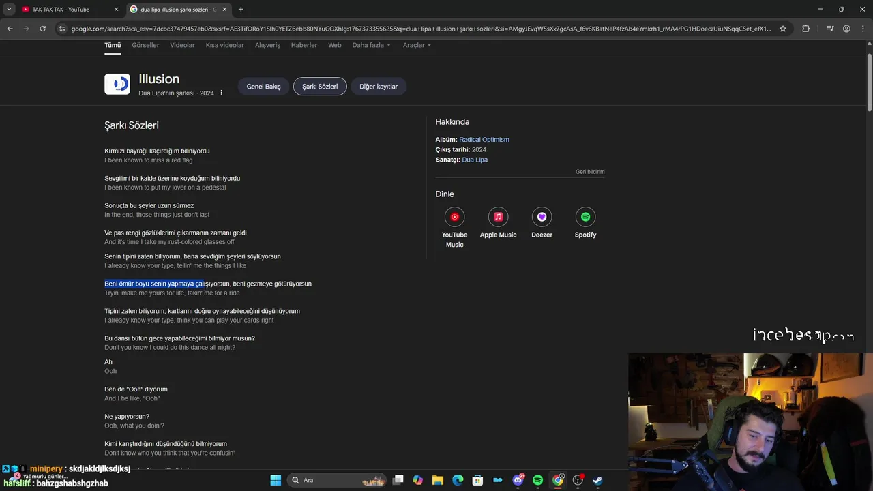Click the Genel Bakış button
Screen dimensions: 873x491
pyautogui.click(x=263, y=87)
